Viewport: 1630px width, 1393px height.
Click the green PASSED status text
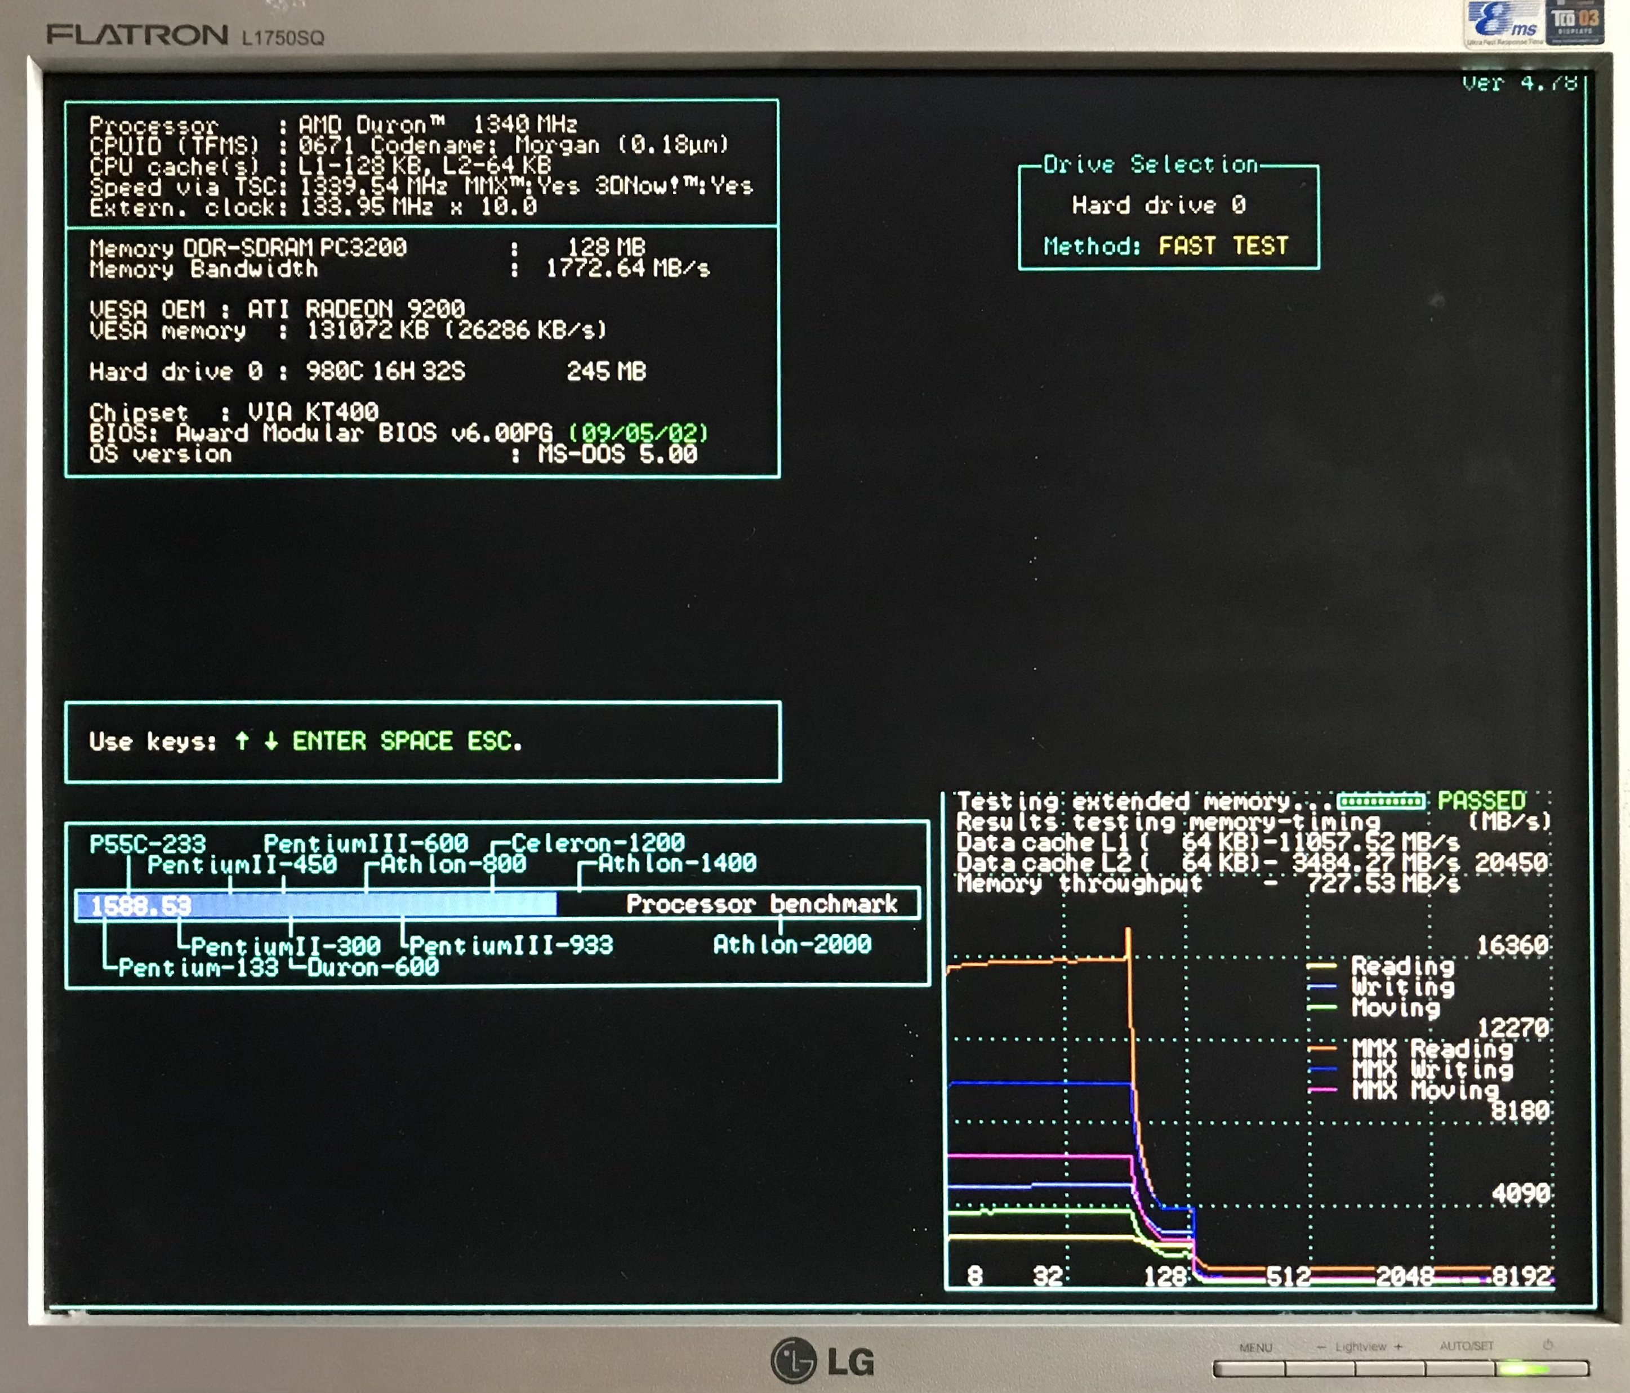tap(1481, 801)
